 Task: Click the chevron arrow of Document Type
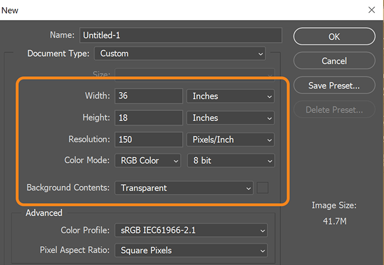click(x=261, y=54)
